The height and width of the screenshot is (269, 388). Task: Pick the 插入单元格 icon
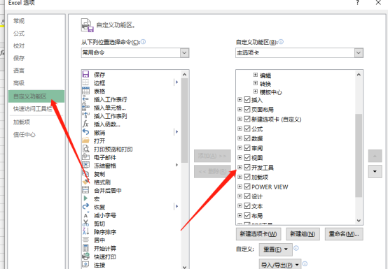tap(85, 108)
